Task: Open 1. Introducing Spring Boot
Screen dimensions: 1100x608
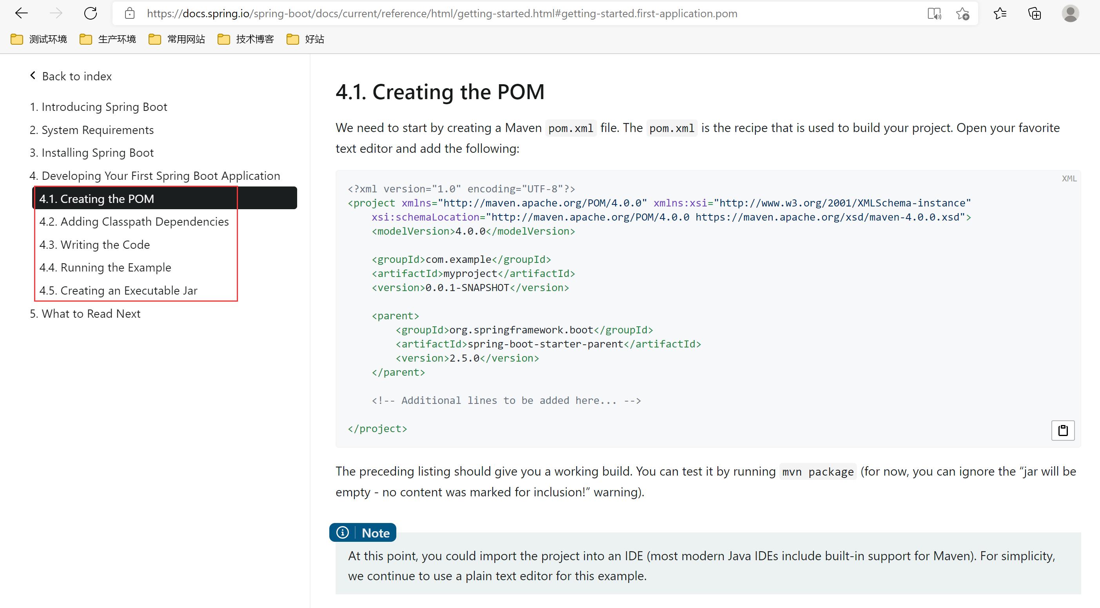Action: click(x=98, y=107)
